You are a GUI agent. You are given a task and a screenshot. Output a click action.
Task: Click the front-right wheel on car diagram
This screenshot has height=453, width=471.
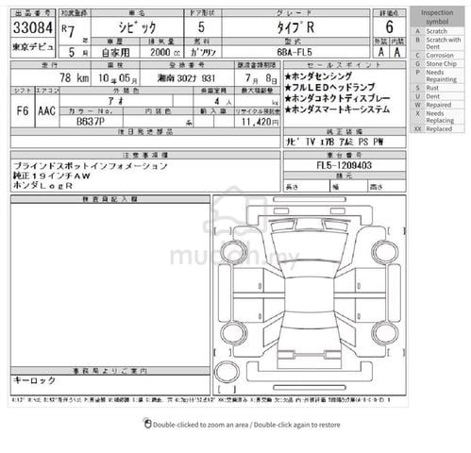coord(385,252)
